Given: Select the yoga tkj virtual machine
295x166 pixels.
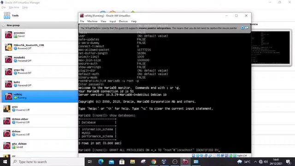Looking at the screenshot, I should (40, 71).
